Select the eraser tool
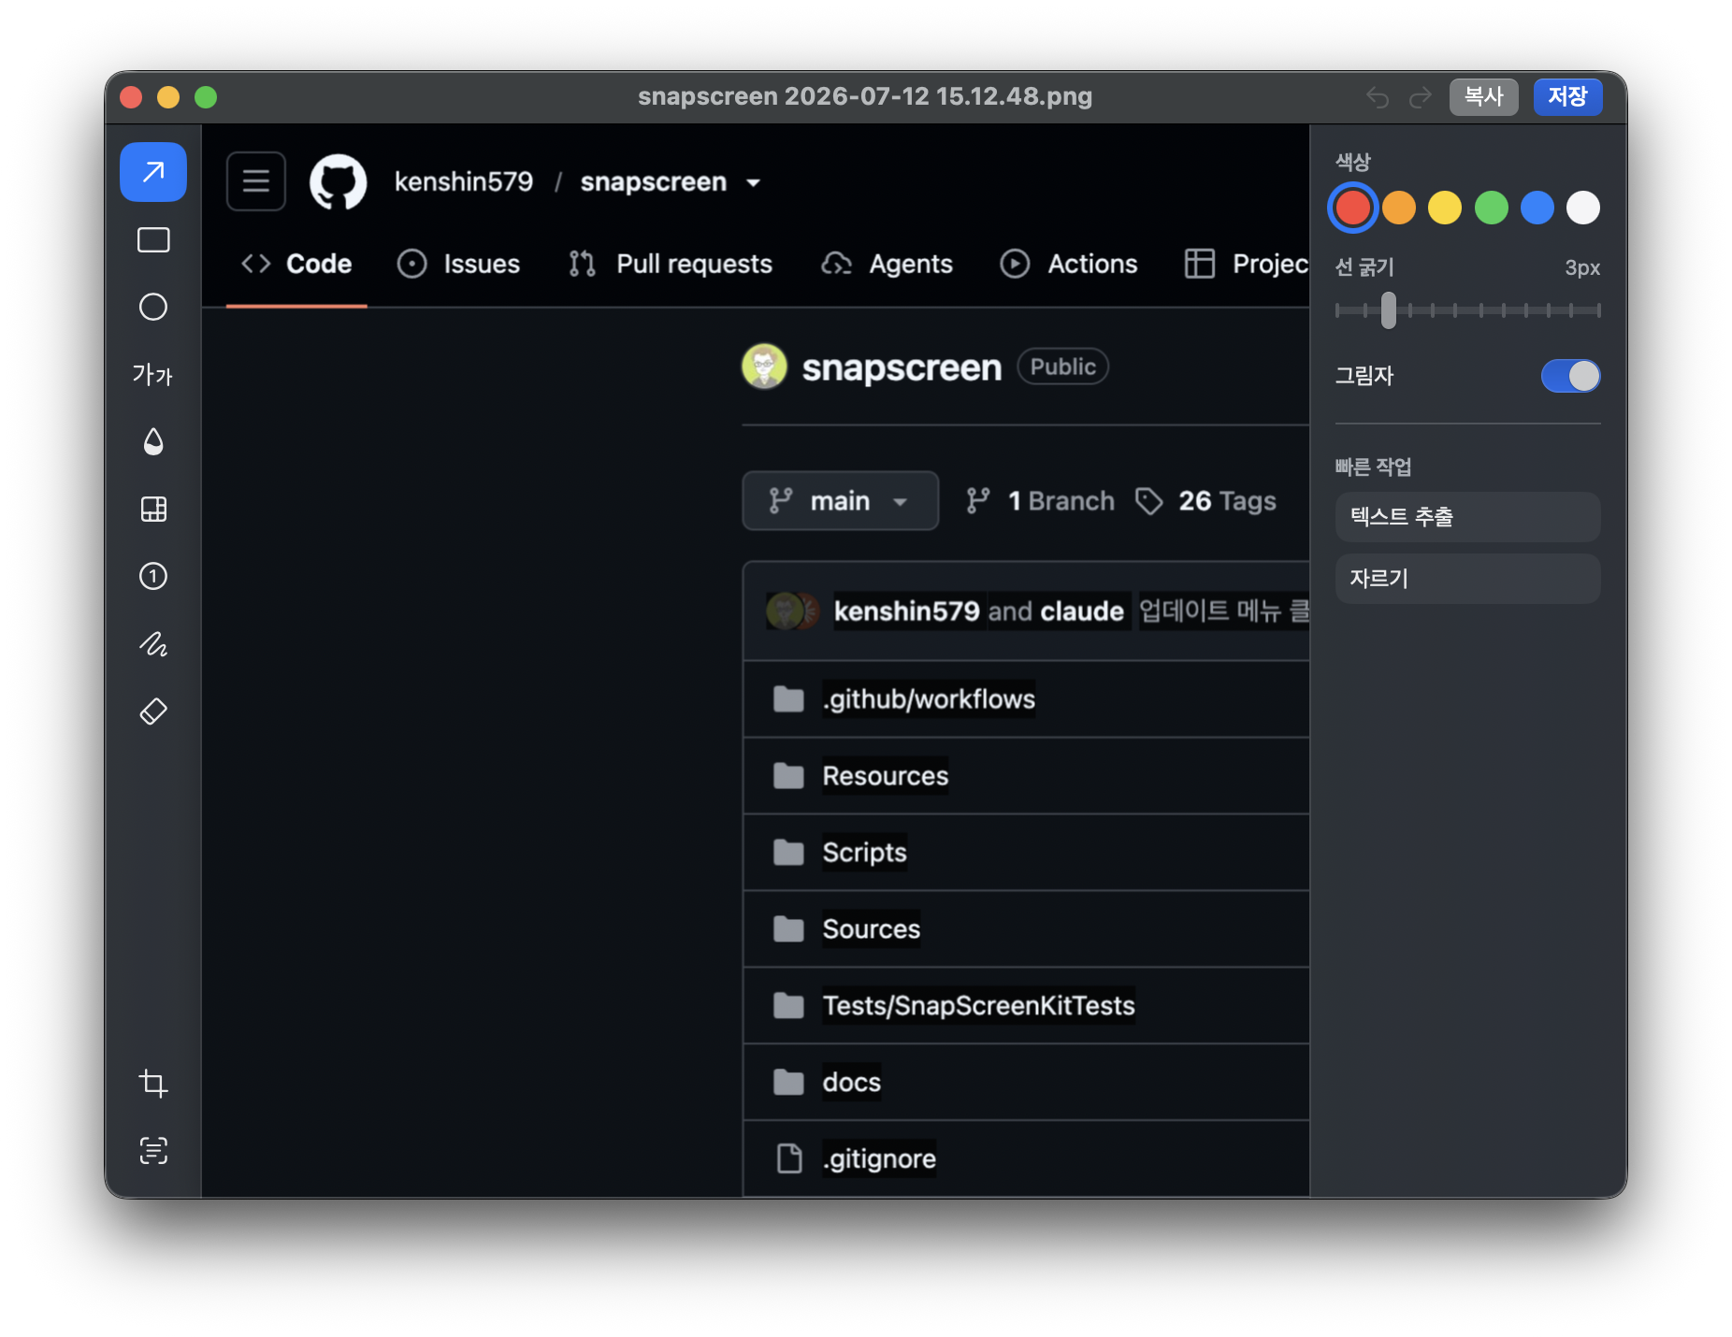Viewport: 1732px width, 1337px height. [153, 712]
